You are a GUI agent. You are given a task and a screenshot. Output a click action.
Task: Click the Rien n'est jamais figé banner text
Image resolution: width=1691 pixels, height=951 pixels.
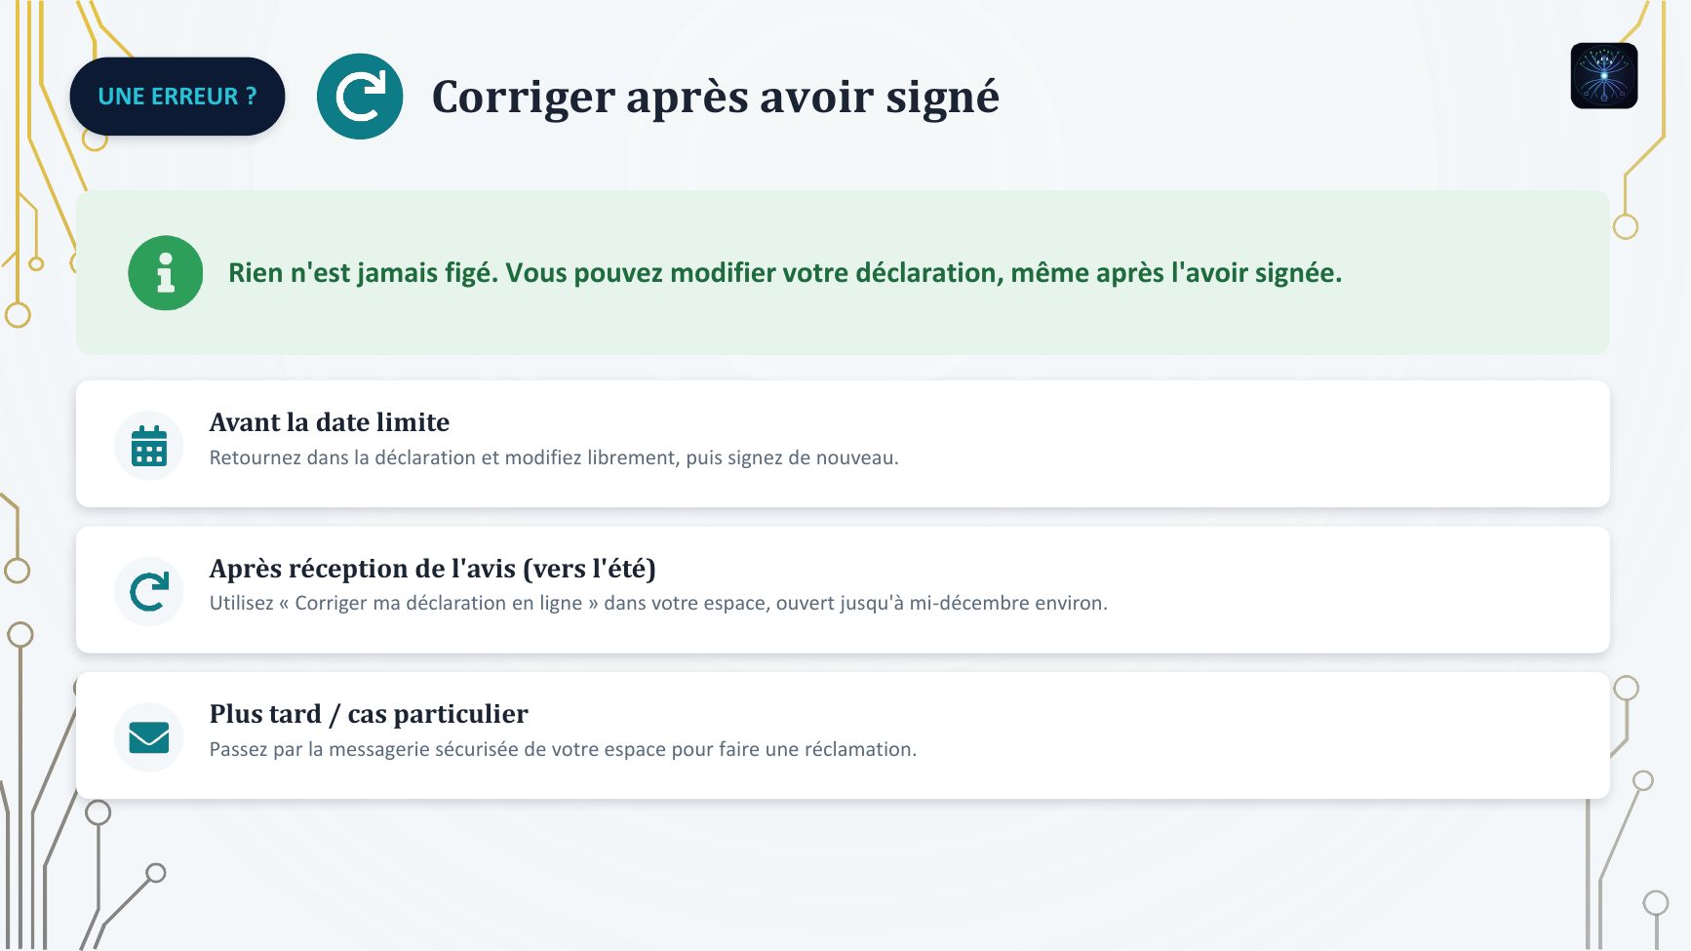pyautogui.click(x=785, y=273)
